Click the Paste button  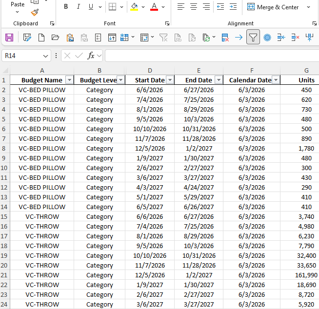tap(18, 4)
